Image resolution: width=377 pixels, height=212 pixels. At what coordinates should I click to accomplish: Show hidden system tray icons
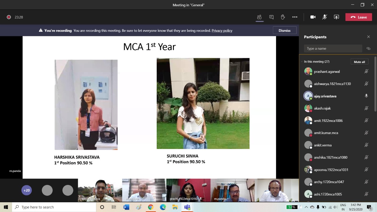[x=306, y=207]
